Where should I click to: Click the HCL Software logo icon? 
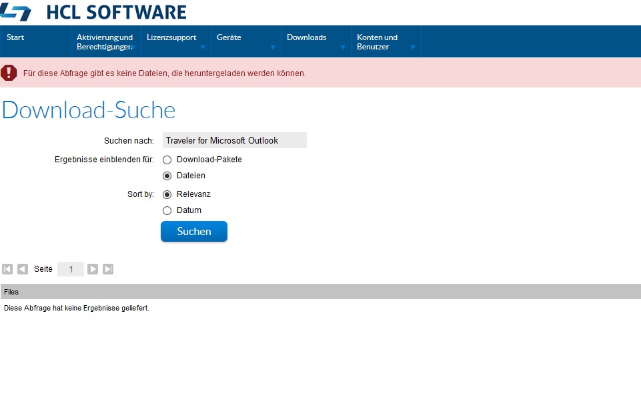(16, 11)
